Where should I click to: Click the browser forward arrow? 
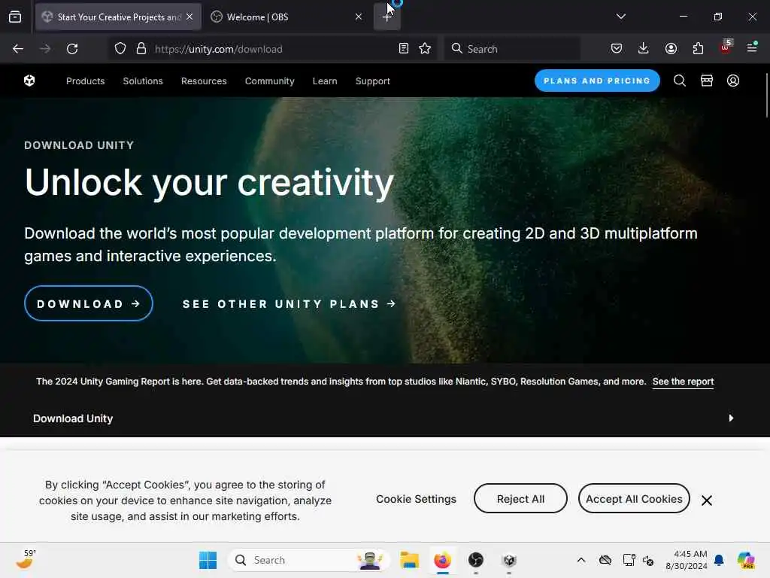tap(45, 49)
